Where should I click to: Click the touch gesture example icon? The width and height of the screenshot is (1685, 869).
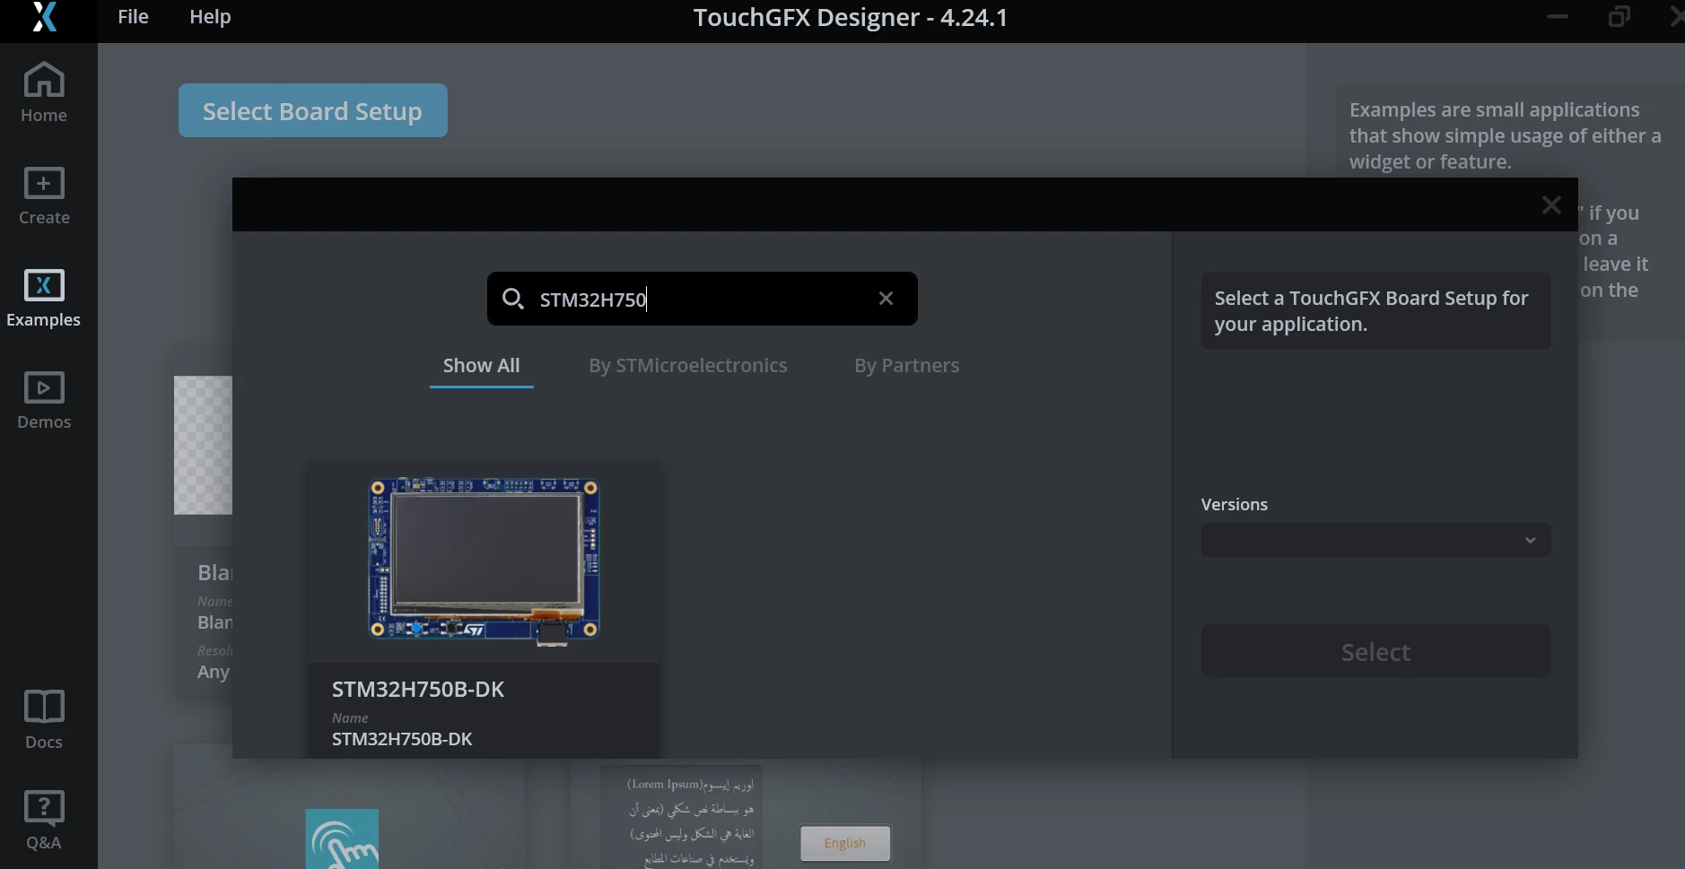(x=342, y=839)
